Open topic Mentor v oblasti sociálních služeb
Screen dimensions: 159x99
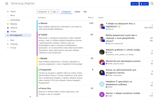123,93
